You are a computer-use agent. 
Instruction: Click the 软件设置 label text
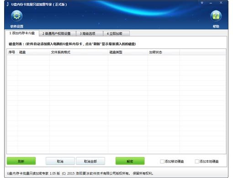pos(17,26)
